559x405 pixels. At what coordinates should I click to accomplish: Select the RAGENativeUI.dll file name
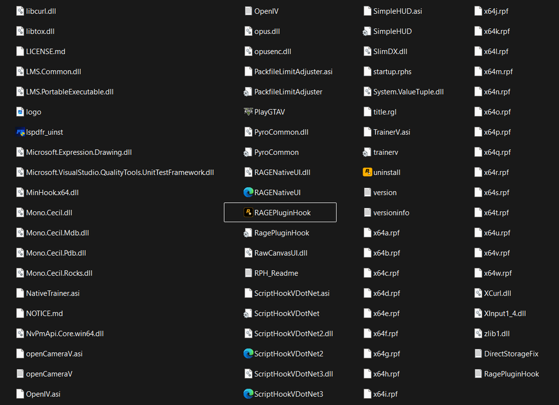click(x=282, y=173)
